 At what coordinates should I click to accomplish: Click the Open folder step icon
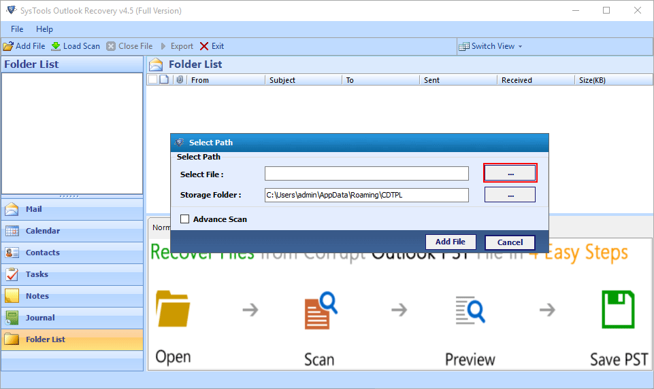173,309
